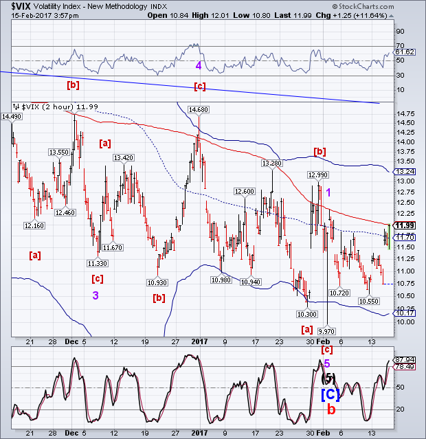426x439 pixels.
Task: Click the purple wave 3 label
Action: coord(96,295)
